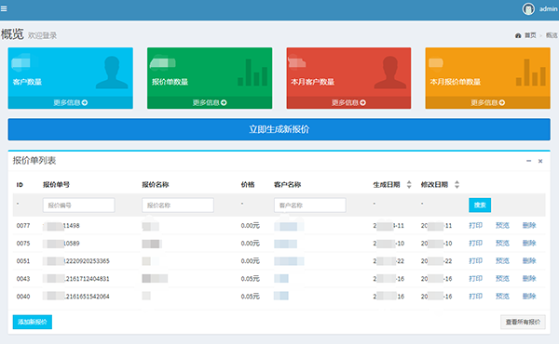Click bar chart icon on 本月报价单数量 card

530,73
